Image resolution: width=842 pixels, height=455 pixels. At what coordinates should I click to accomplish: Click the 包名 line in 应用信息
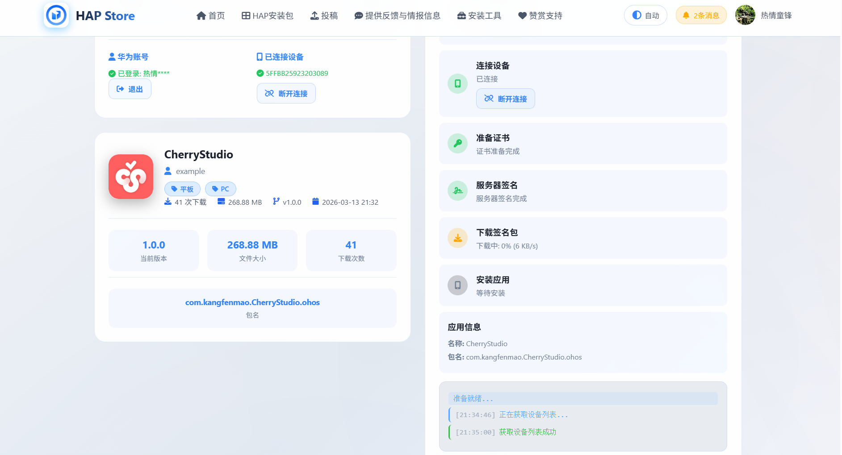[x=515, y=357]
